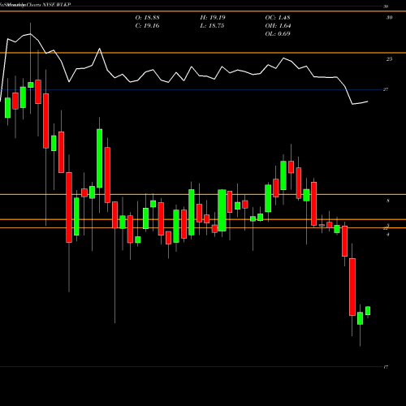The height and width of the screenshot is (406, 406).
Task: Click the low price text L: 18.75
Action: [212, 26]
